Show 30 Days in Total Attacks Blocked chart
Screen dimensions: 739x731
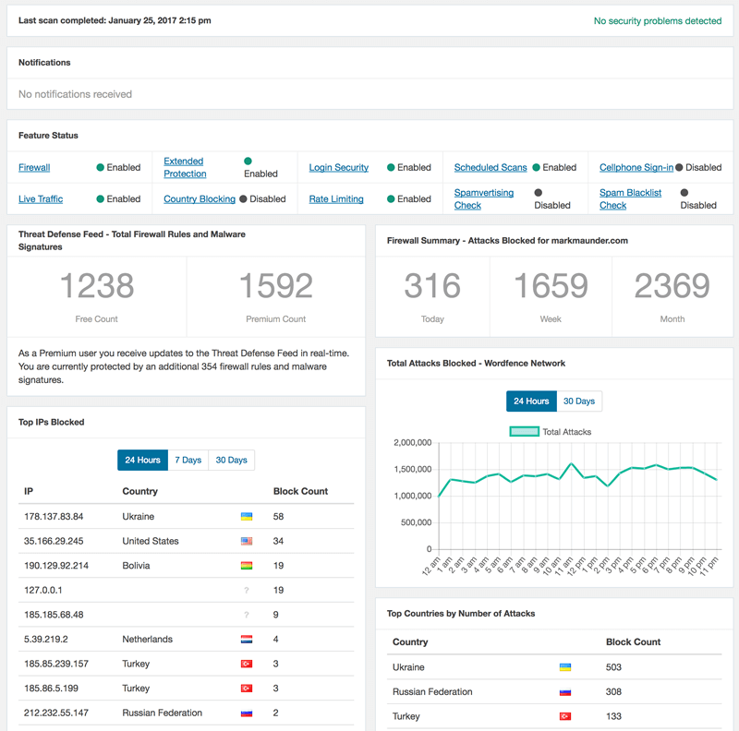(579, 401)
